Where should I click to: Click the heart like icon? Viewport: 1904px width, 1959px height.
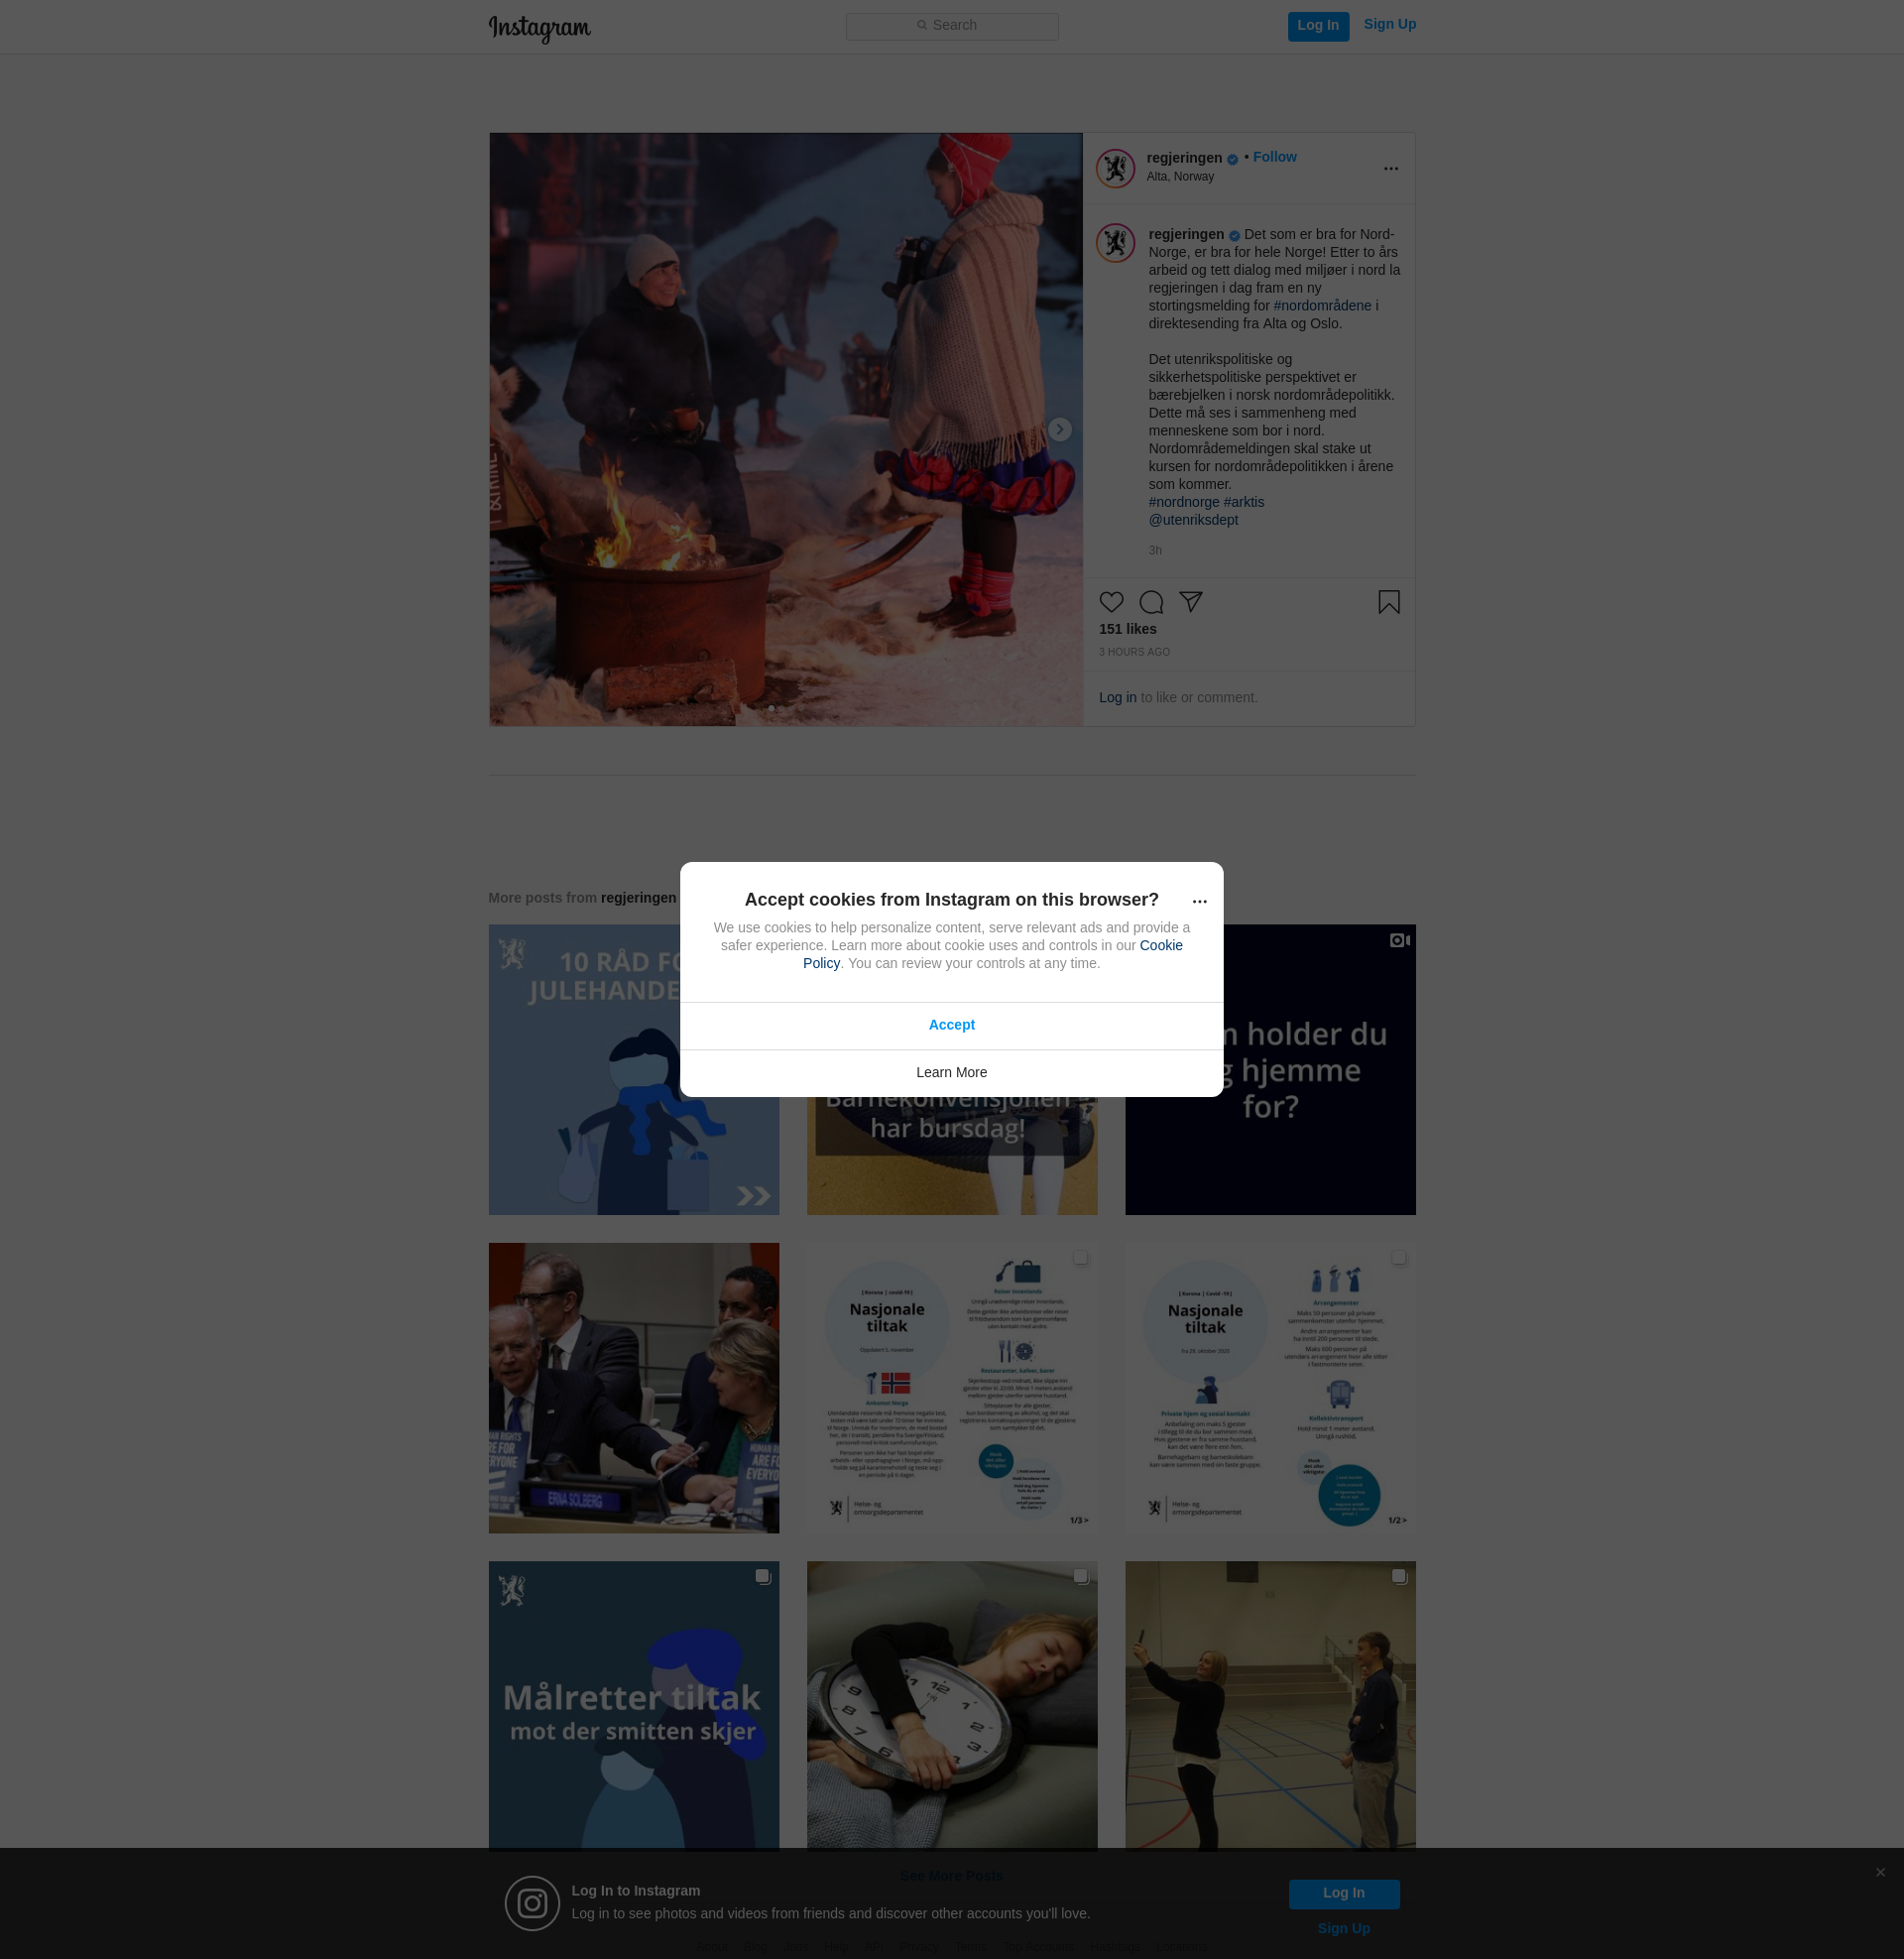tap(1111, 602)
